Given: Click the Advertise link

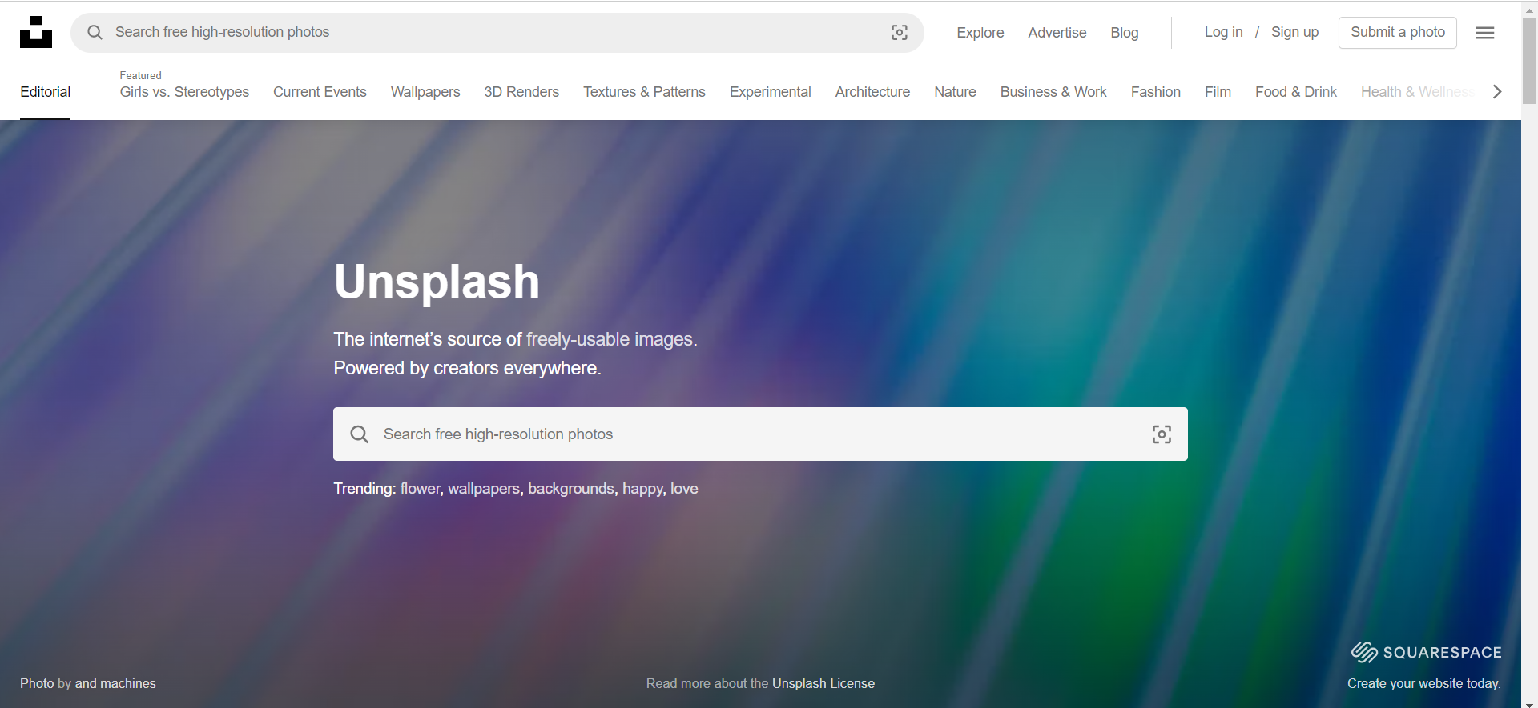Looking at the screenshot, I should 1057,33.
